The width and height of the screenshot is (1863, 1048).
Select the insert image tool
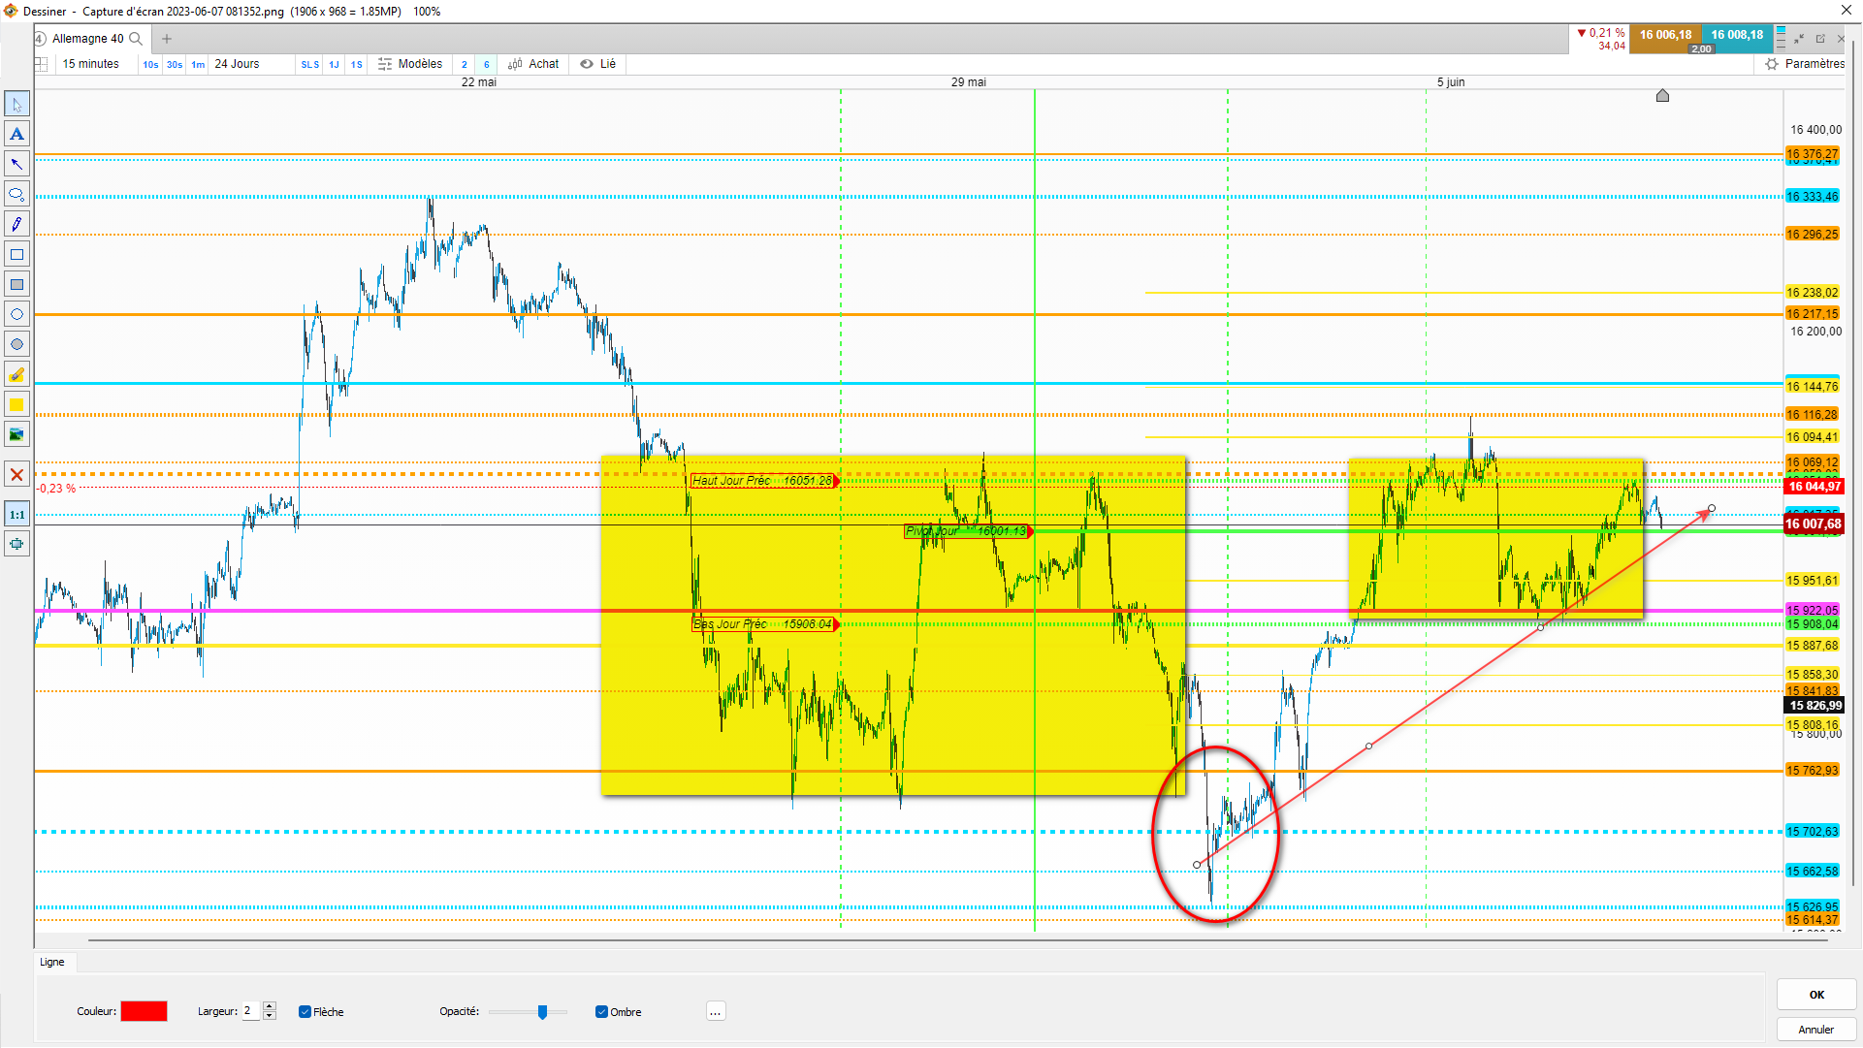tap(16, 434)
